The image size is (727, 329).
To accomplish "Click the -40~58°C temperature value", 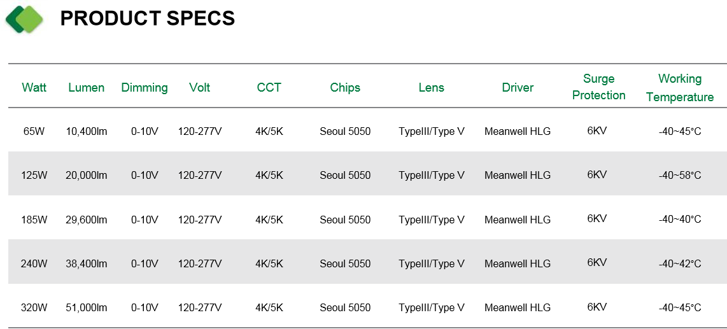I will point(680,176).
